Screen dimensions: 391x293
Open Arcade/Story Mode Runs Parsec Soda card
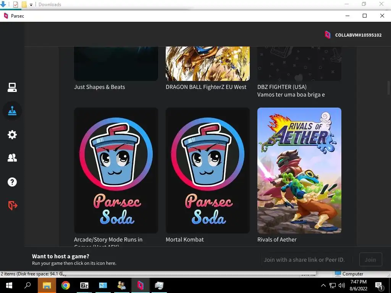(x=116, y=171)
